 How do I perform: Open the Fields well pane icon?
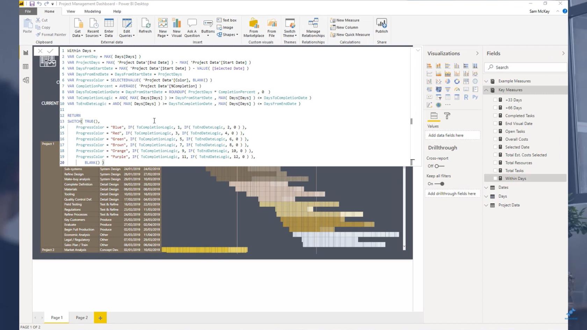point(434,116)
